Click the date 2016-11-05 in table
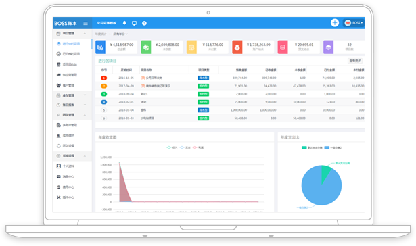 tap(126, 78)
